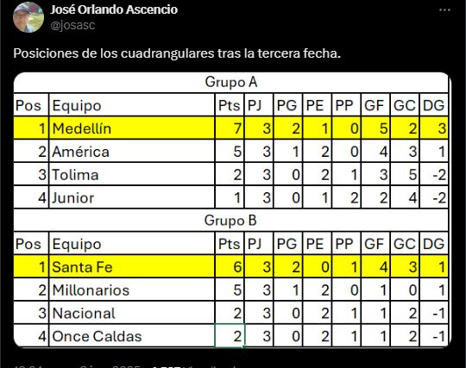Select the América team cell

[132, 152]
